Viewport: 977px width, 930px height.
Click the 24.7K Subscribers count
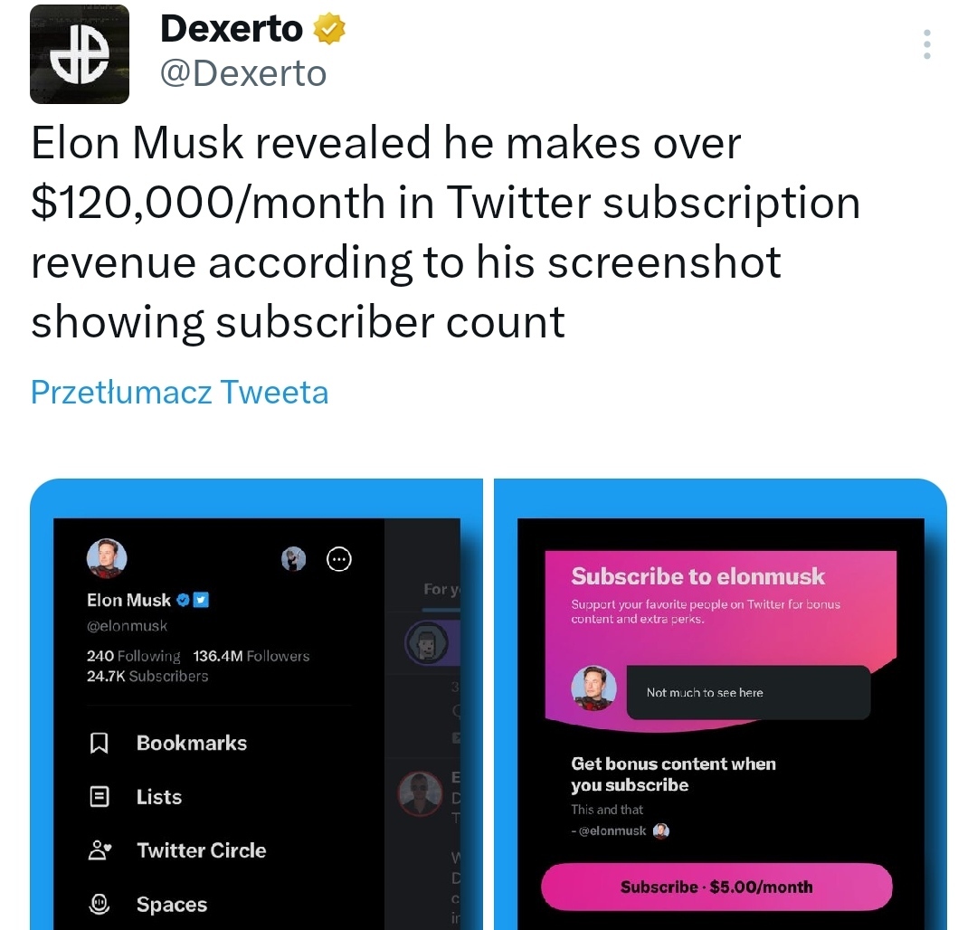point(147,676)
